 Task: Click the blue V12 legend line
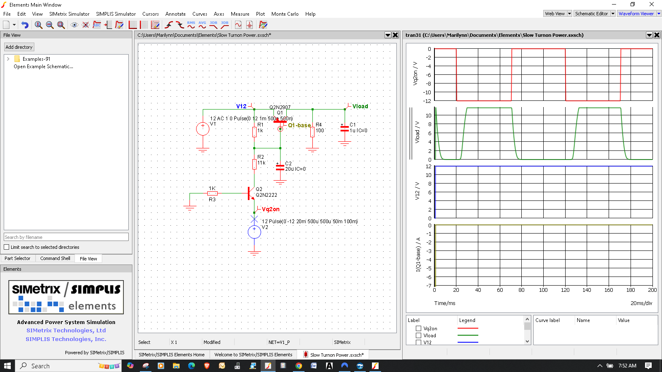coord(468,342)
